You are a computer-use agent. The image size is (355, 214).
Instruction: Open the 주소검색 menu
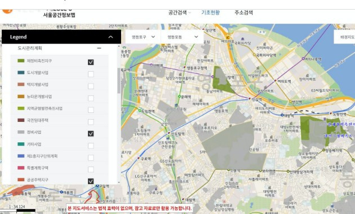coord(243,12)
